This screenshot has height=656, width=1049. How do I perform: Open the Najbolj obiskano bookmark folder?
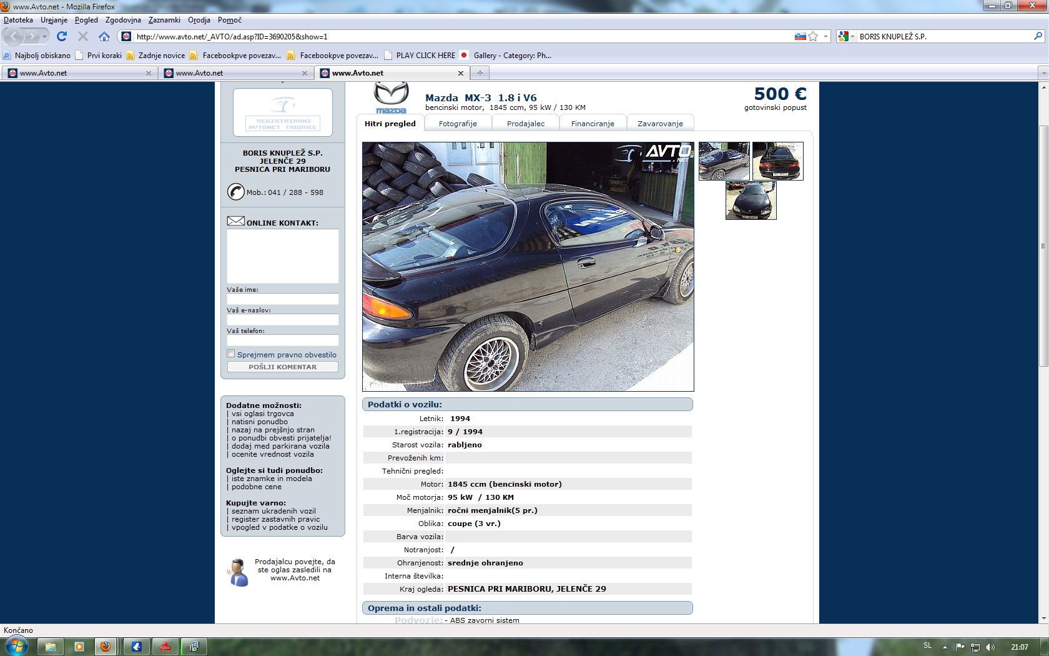37,55
